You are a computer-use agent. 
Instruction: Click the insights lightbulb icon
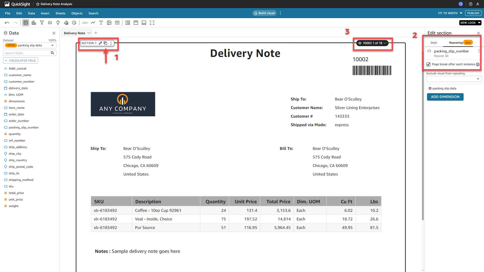58,23
